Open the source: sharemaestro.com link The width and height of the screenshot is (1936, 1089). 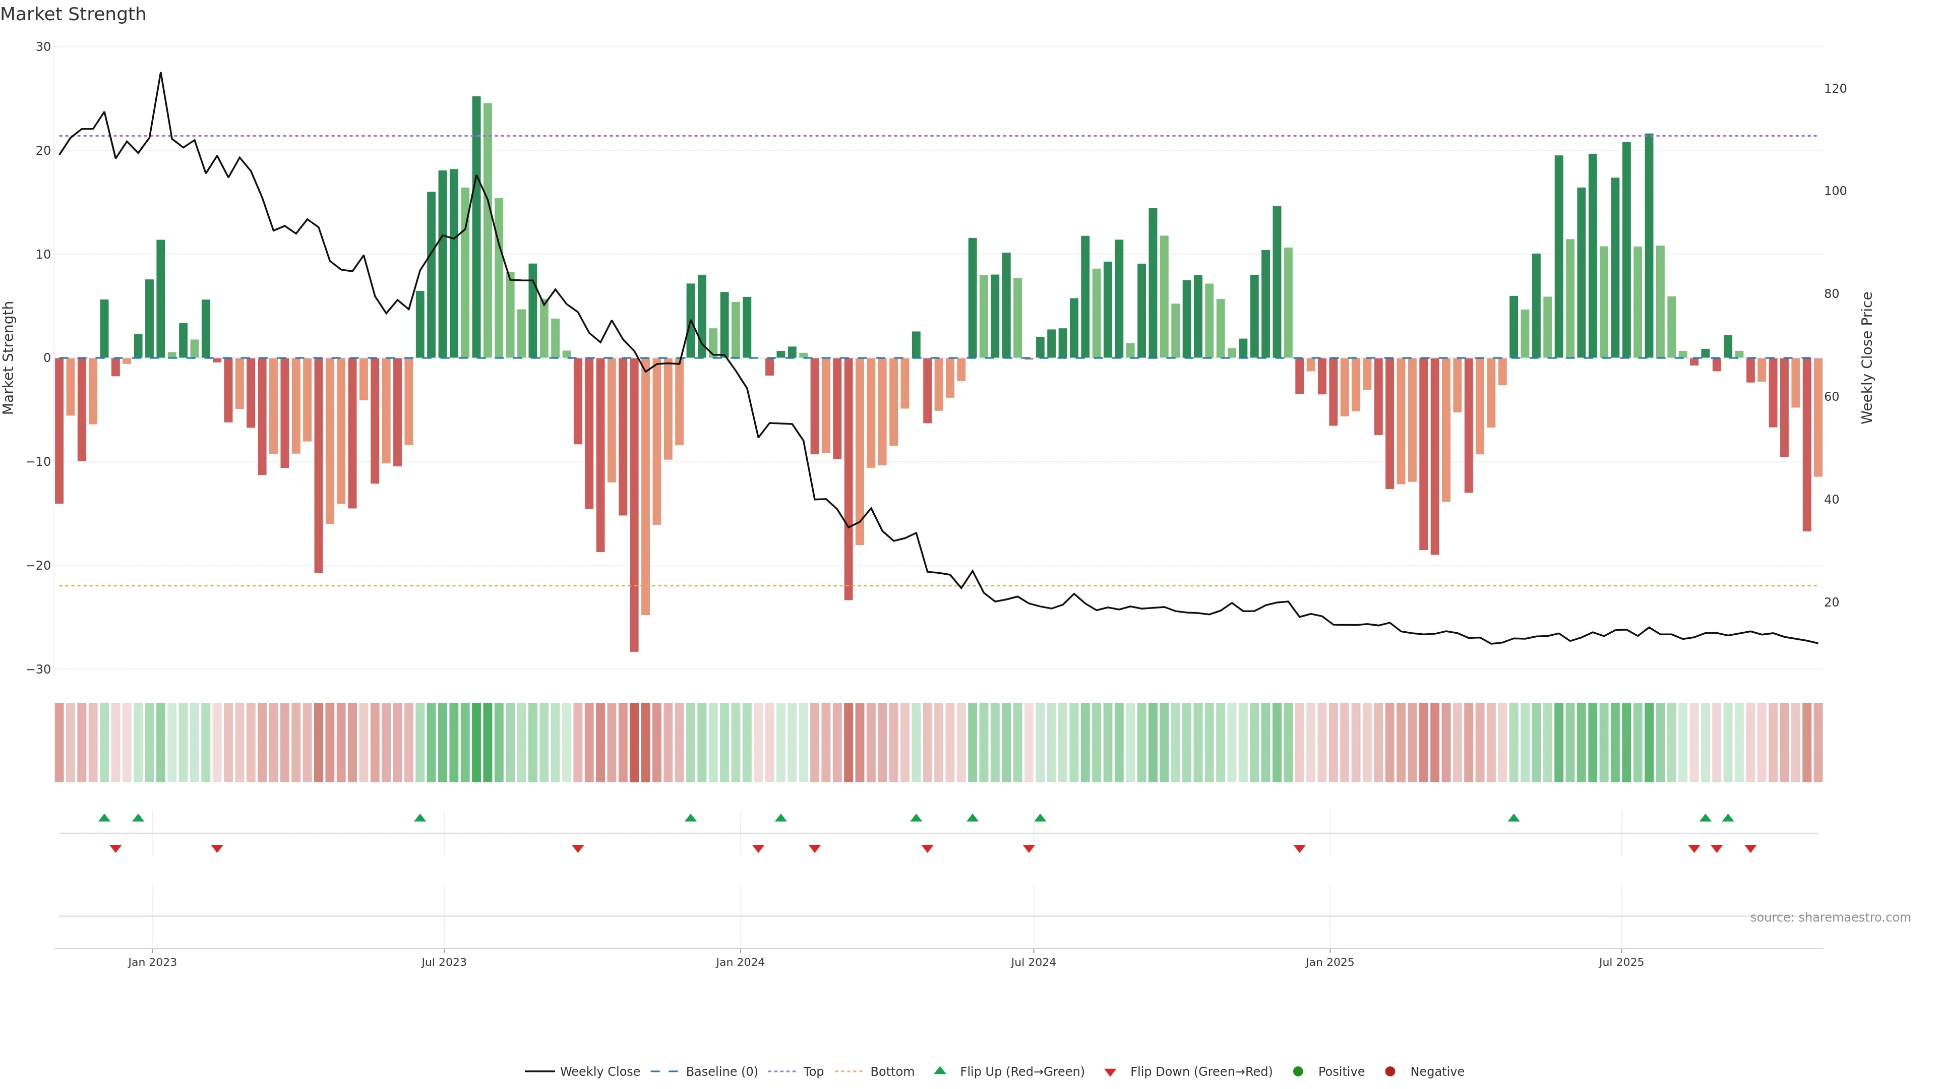tap(1830, 917)
